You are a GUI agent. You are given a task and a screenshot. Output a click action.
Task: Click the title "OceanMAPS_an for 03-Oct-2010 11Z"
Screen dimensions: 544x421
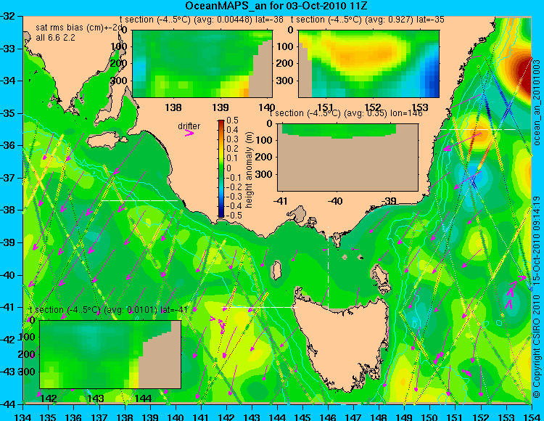pos(276,6)
